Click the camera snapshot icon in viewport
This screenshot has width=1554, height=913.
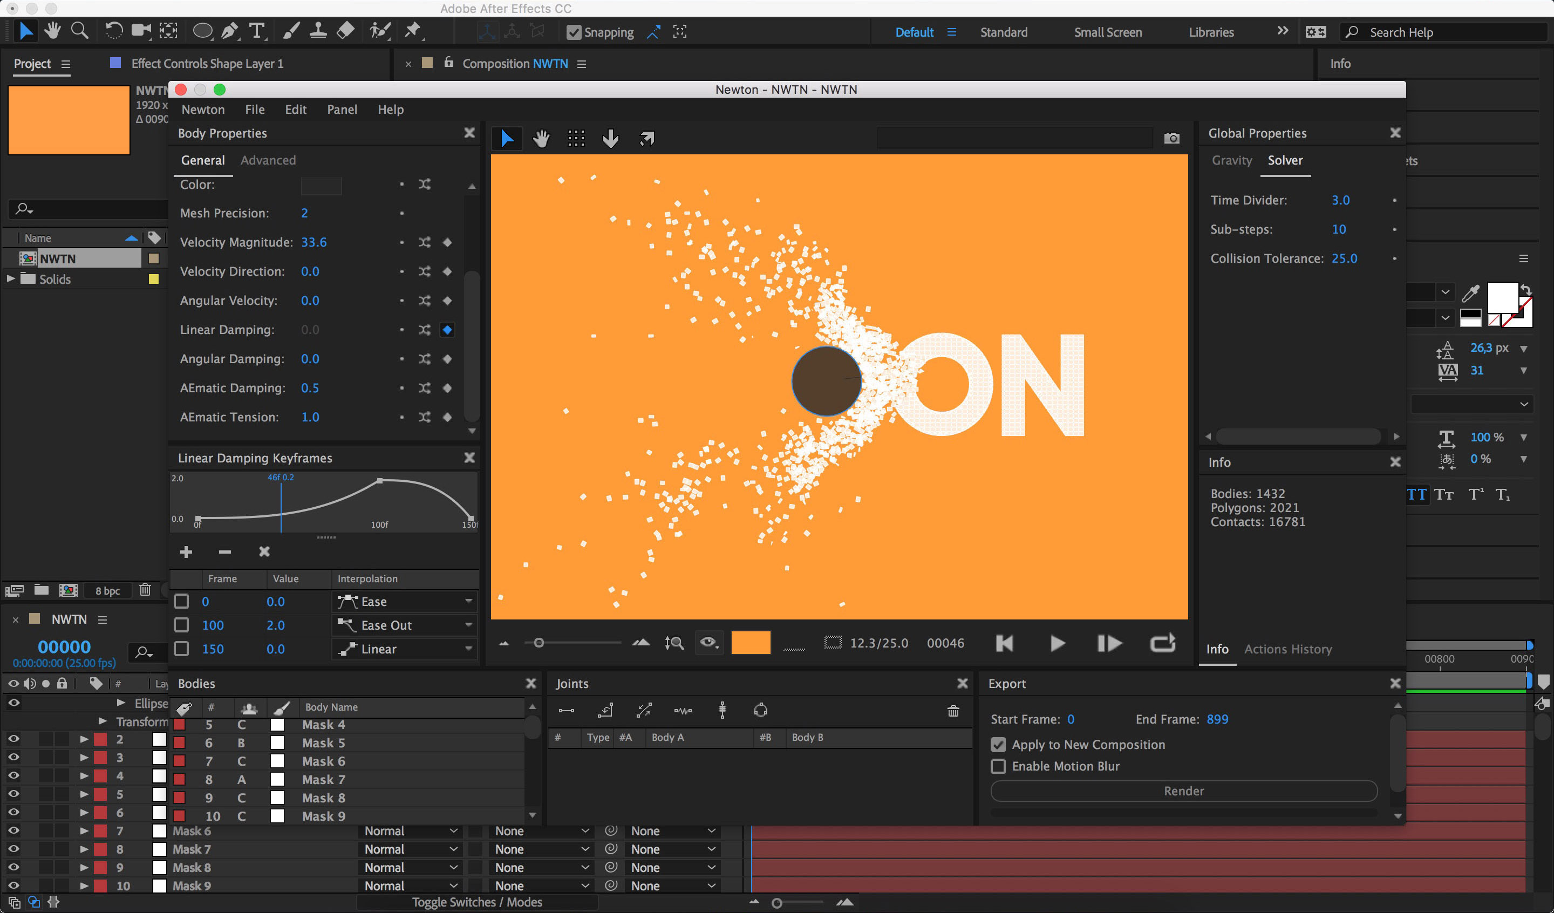click(1171, 137)
